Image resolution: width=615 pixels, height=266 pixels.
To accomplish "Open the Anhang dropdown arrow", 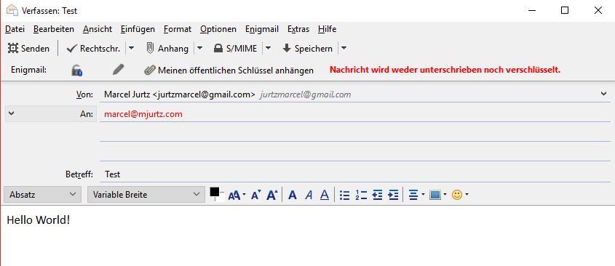I will [199, 48].
